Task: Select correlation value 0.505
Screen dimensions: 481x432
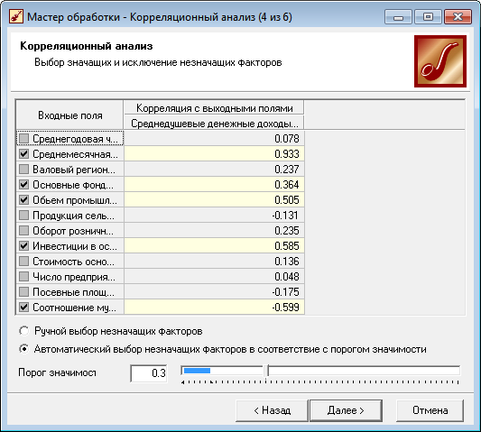Action: point(214,199)
